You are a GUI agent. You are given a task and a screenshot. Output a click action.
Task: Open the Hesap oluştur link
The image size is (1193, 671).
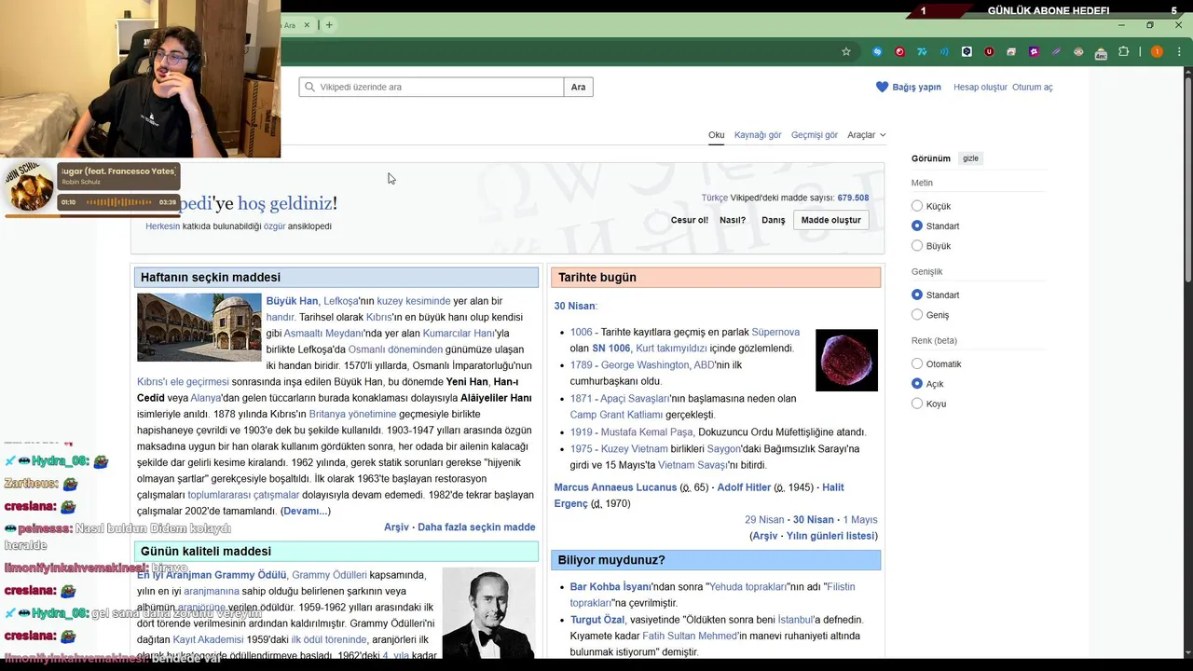coord(980,87)
